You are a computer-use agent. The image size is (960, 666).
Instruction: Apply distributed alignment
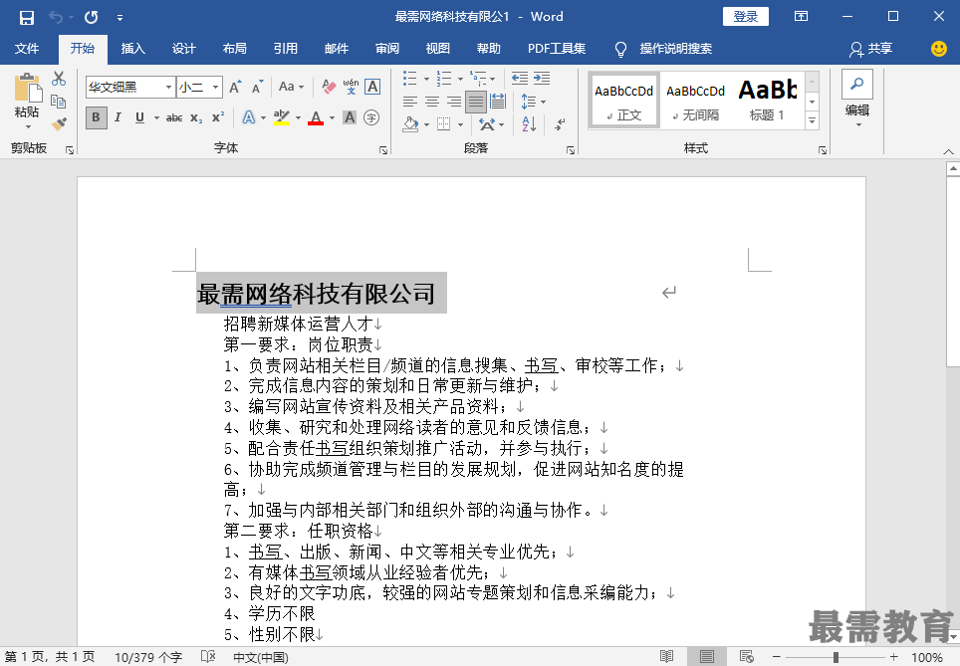pyautogui.click(x=498, y=101)
